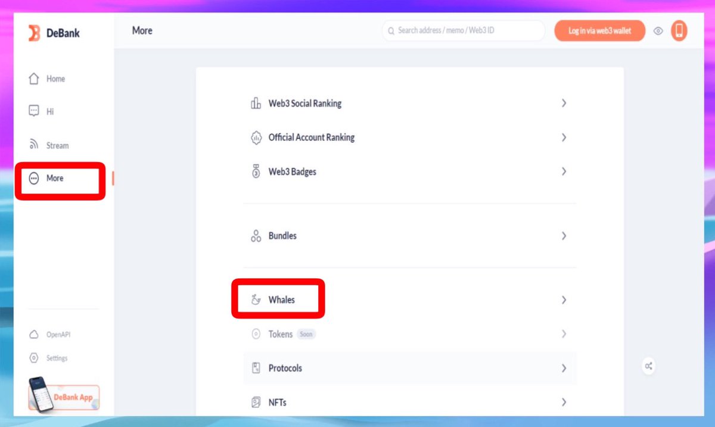Click the NFTs image icon

[x=256, y=403]
